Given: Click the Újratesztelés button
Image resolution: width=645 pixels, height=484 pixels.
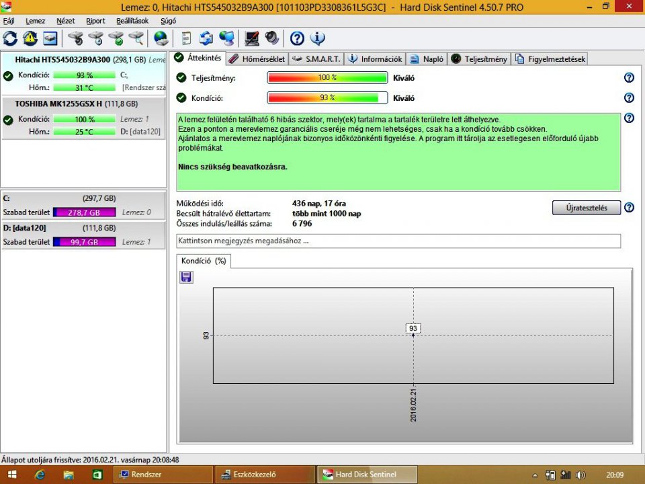Looking at the screenshot, I should point(586,208).
